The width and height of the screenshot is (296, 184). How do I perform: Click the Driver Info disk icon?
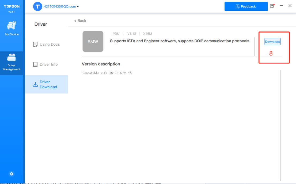(x=35, y=65)
